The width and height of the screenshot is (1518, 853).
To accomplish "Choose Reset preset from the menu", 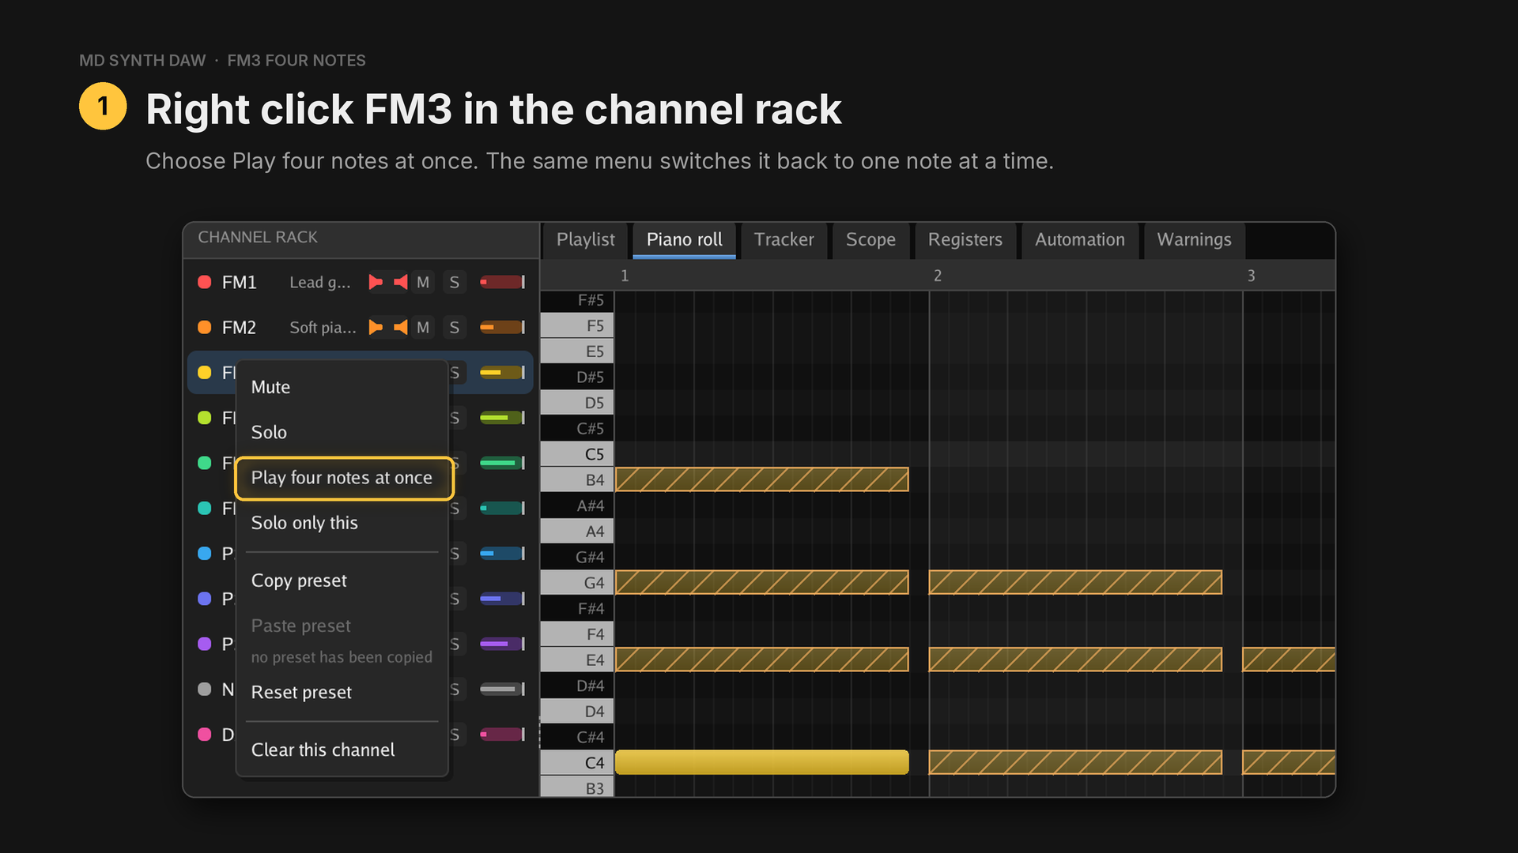I will pos(342,692).
